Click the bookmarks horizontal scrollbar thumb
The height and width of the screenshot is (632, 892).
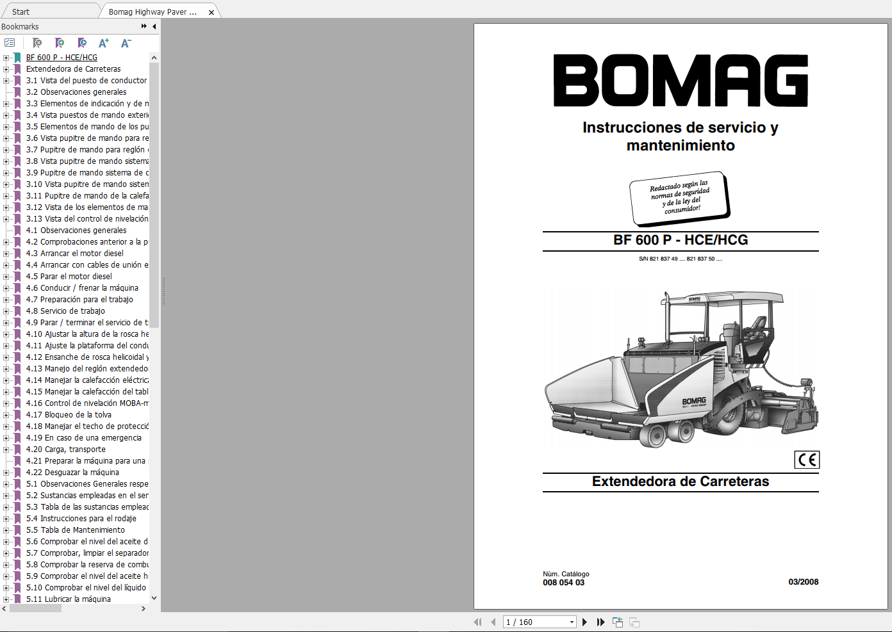tap(35, 608)
